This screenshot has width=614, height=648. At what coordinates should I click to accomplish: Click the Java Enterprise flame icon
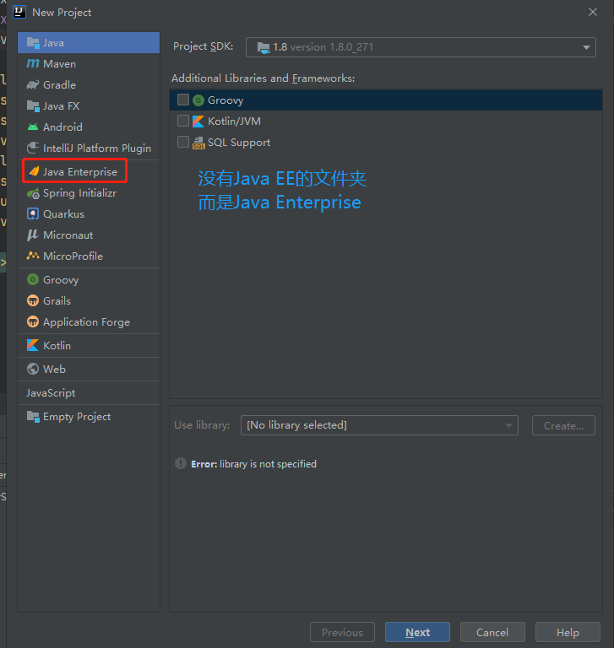pos(34,171)
